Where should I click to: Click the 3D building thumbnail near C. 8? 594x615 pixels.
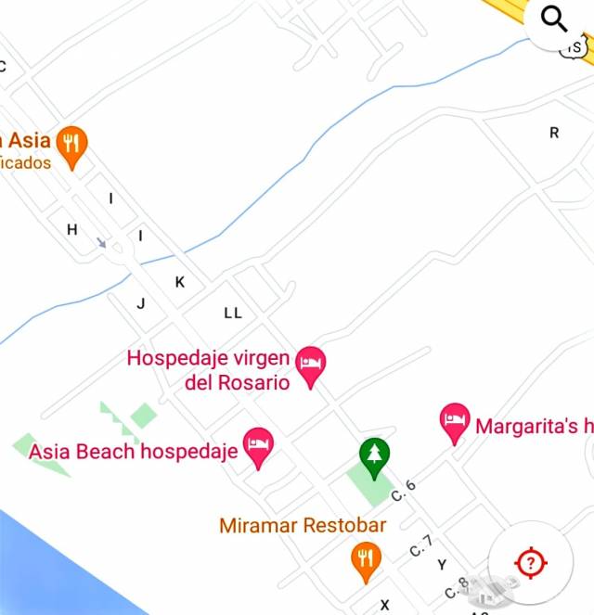pyautogui.click(x=490, y=590)
